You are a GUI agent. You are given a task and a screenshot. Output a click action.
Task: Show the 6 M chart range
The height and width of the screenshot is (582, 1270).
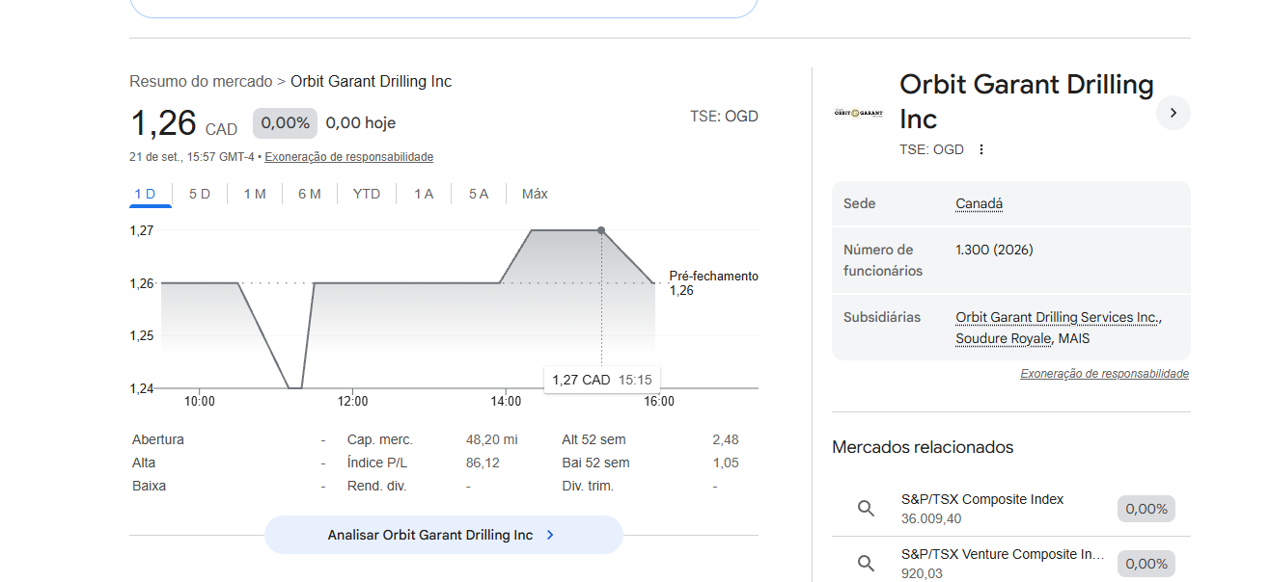coord(310,194)
